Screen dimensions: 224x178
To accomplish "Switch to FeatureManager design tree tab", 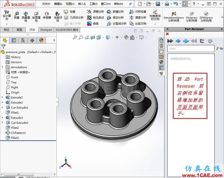I will tap(5, 41).
